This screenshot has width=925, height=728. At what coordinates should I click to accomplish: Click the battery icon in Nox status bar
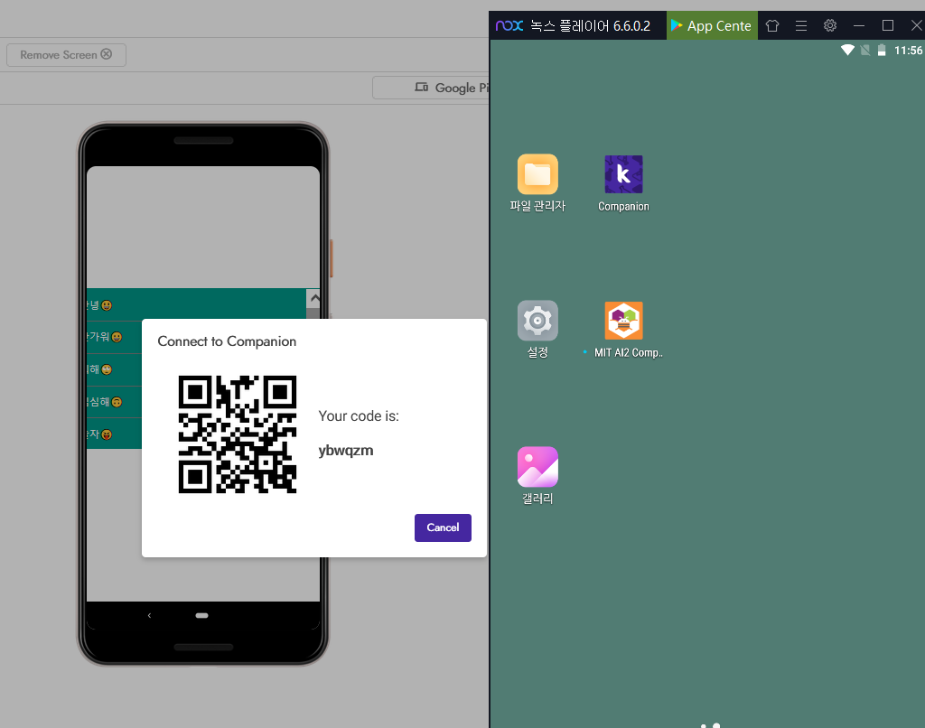(x=882, y=51)
